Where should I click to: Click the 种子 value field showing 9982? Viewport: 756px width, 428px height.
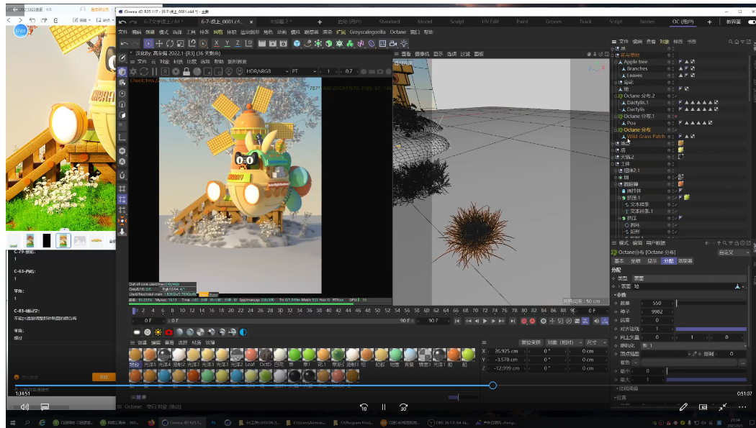coord(657,311)
